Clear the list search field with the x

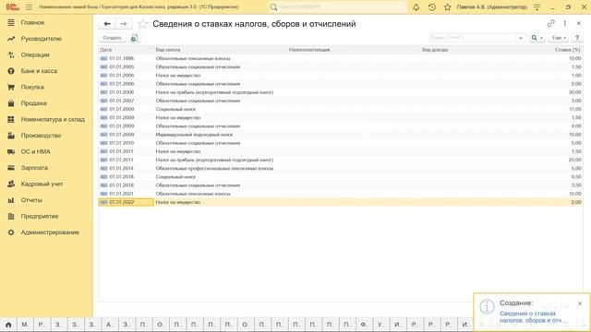[521, 38]
